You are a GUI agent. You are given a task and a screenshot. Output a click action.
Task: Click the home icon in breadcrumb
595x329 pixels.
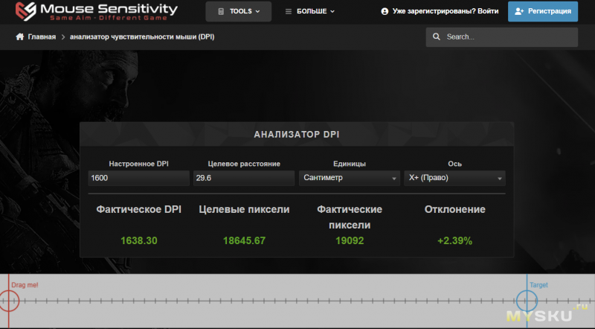point(20,36)
